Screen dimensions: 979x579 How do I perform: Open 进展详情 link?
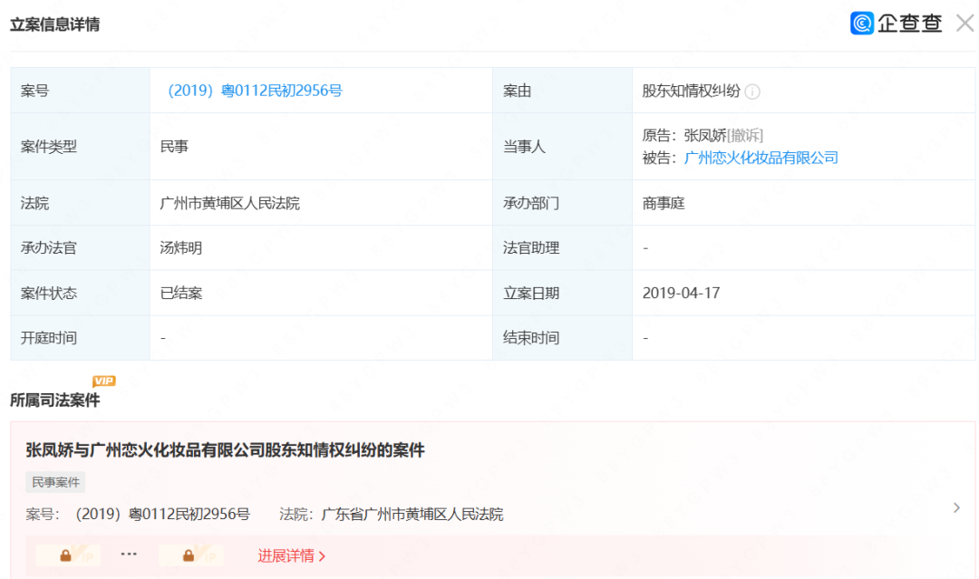pyautogui.click(x=292, y=555)
